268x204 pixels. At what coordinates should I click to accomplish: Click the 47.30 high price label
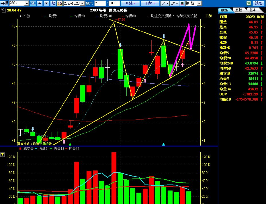pos(121,19)
